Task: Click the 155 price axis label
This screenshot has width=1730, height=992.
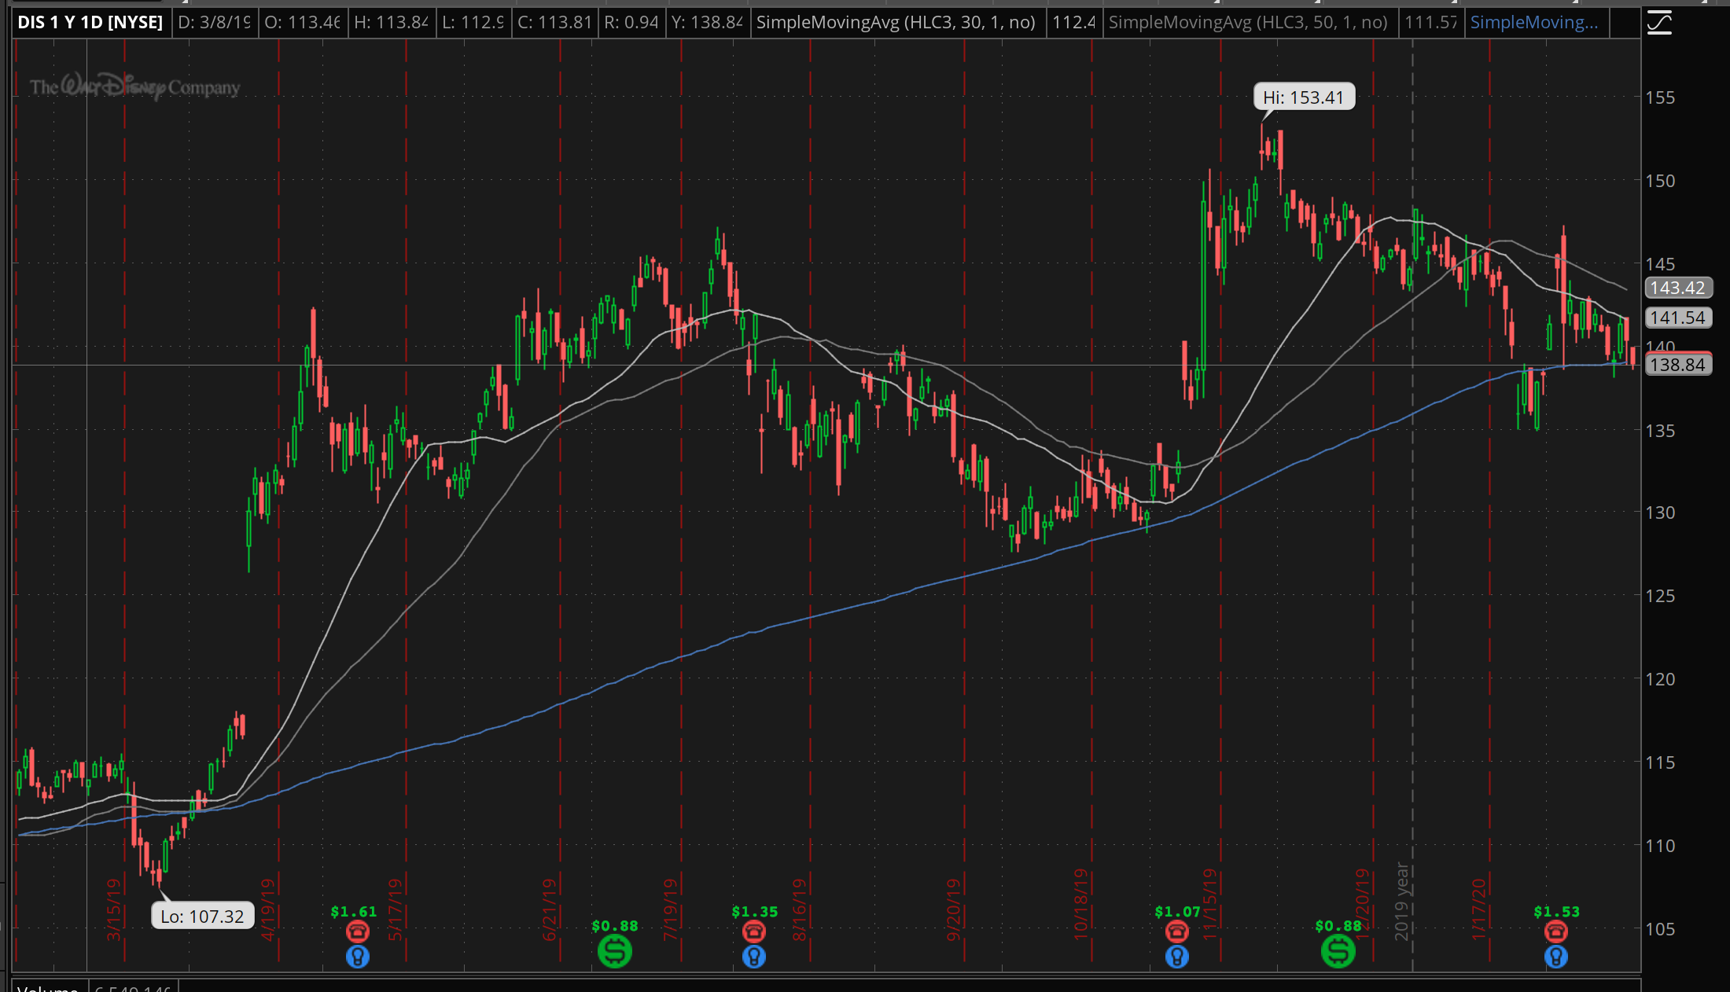Action: (x=1661, y=97)
